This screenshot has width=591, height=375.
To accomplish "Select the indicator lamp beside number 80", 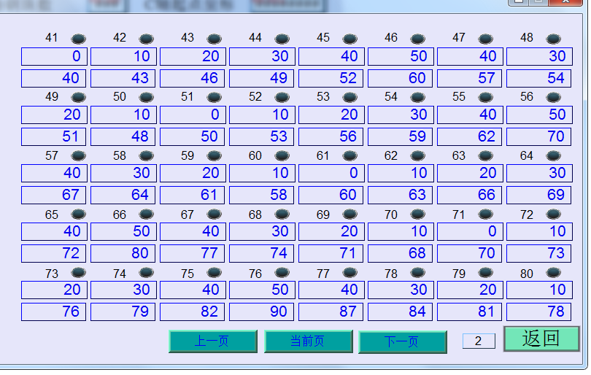I will click(x=554, y=272).
